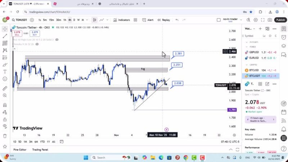
Task: Start bar Replay mode
Action: [163, 20]
